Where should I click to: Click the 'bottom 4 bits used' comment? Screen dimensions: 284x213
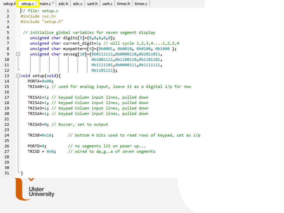click(x=134, y=135)
